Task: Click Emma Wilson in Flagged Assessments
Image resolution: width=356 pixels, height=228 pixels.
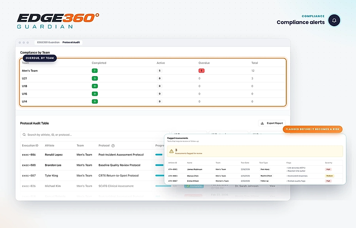Action: (x=193, y=181)
